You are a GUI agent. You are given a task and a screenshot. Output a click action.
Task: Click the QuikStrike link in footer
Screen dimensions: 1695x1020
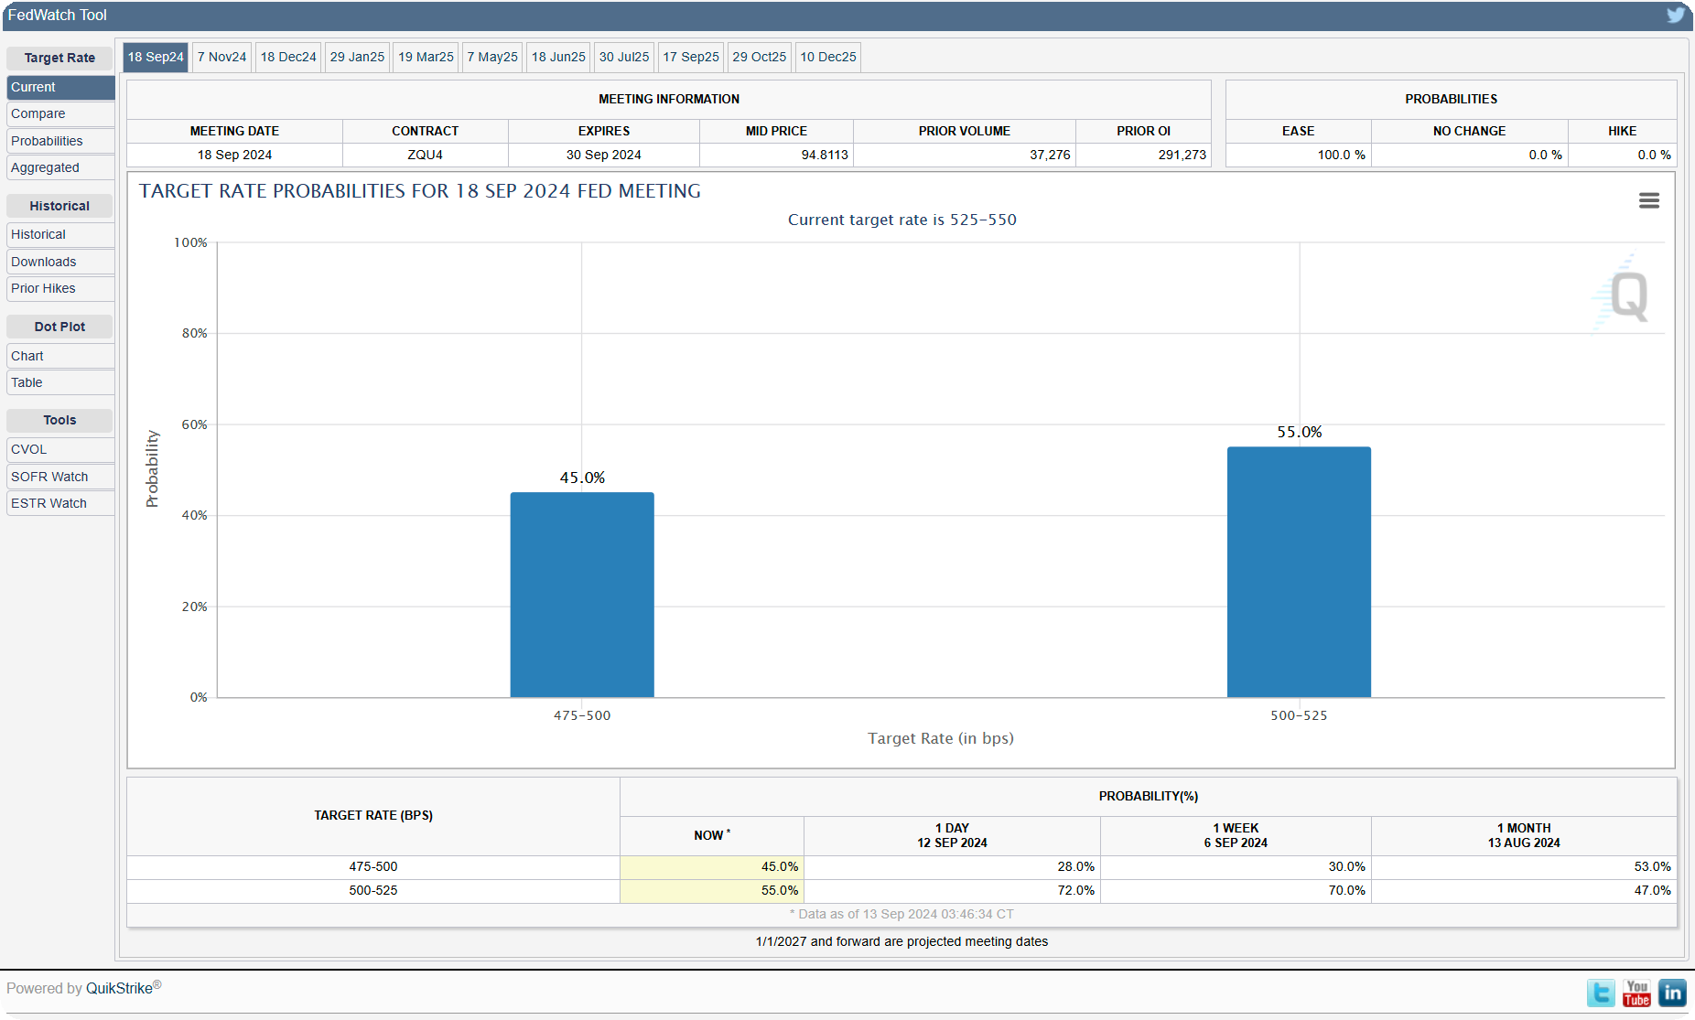119,988
